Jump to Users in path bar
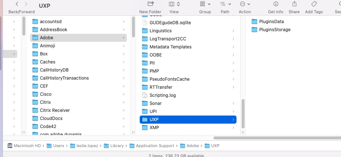 point(55,146)
